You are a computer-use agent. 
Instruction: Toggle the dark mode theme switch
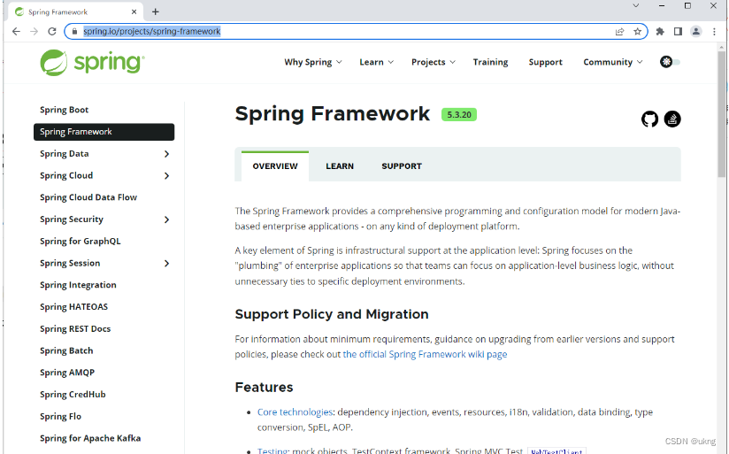pyautogui.click(x=670, y=62)
